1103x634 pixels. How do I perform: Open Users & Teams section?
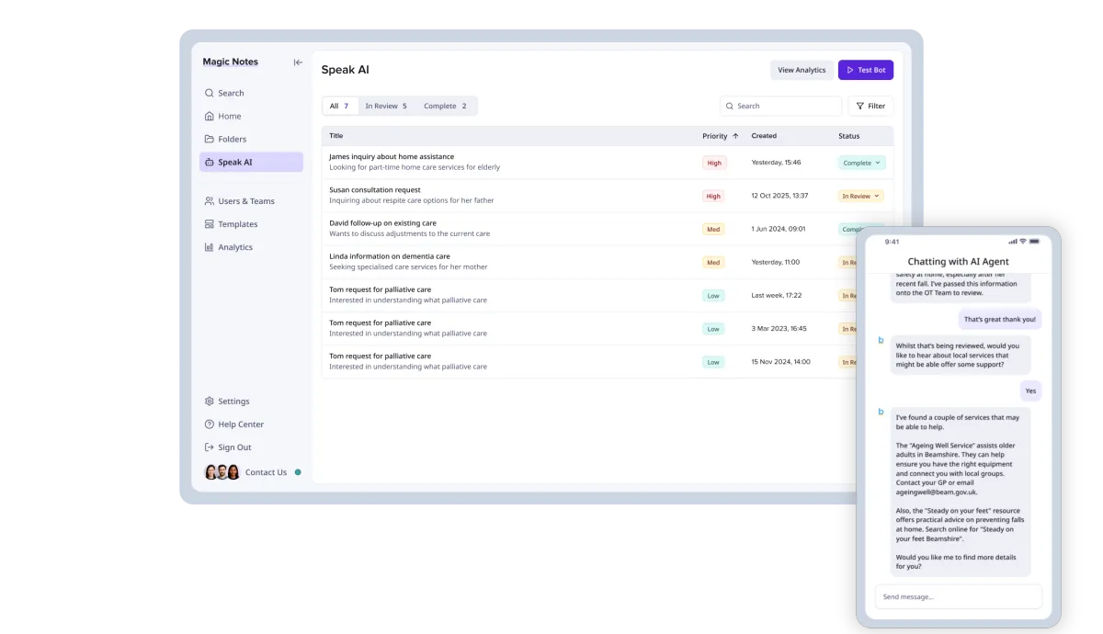click(x=245, y=201)
